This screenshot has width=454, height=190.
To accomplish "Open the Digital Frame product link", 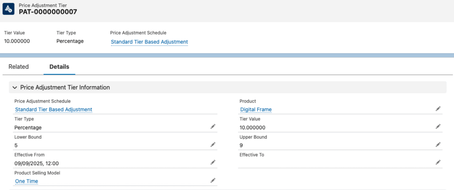I will (x=256, y=109).
